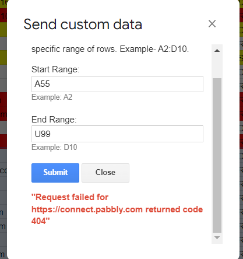Click the dimmed spreadsheet area left of dialog
The width and height of the screenshot is (243, 259).
(x=3, y=136)
